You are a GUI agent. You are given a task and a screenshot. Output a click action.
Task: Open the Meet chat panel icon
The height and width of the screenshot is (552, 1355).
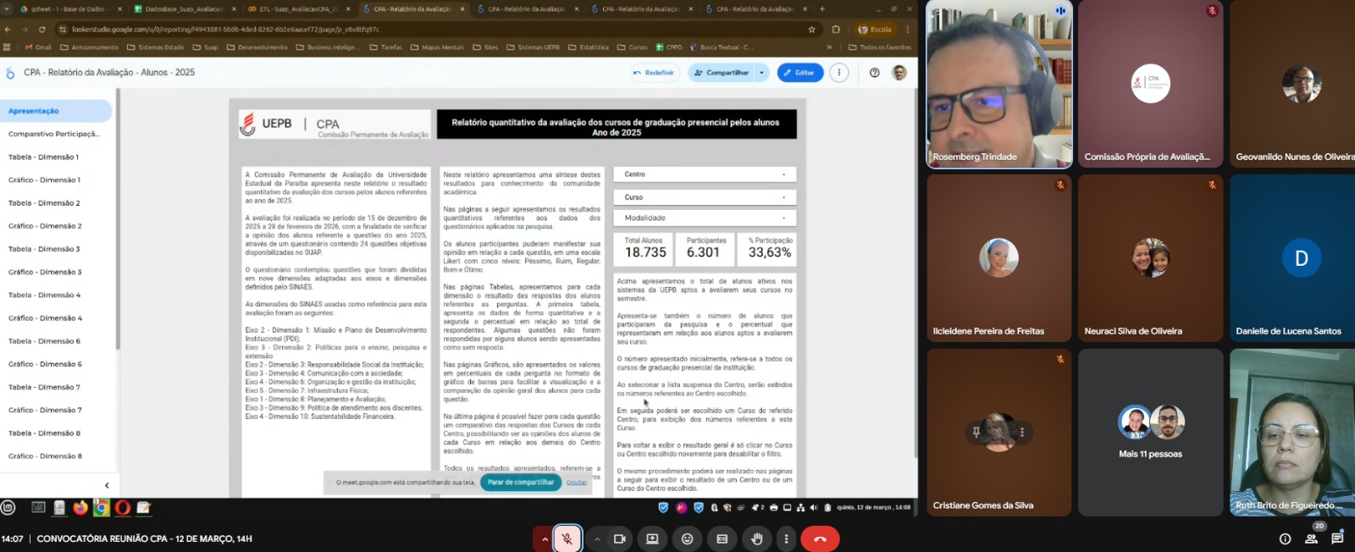point(1337,538)
